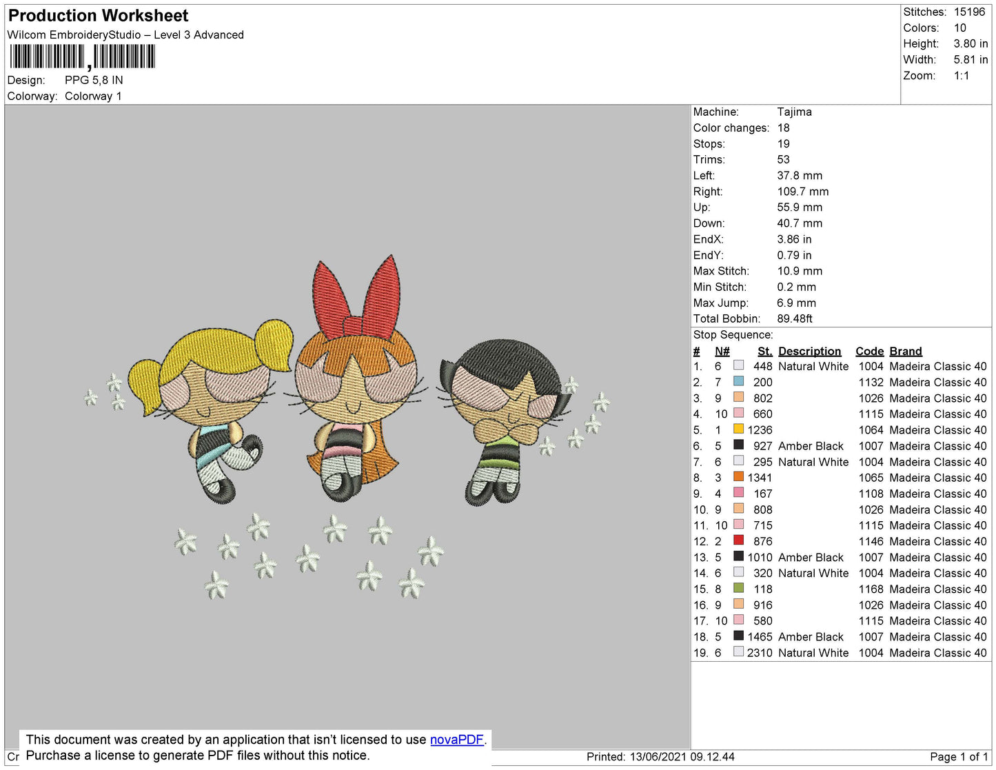
Task: Click the Color changes value 18
Action: (783, 128)
